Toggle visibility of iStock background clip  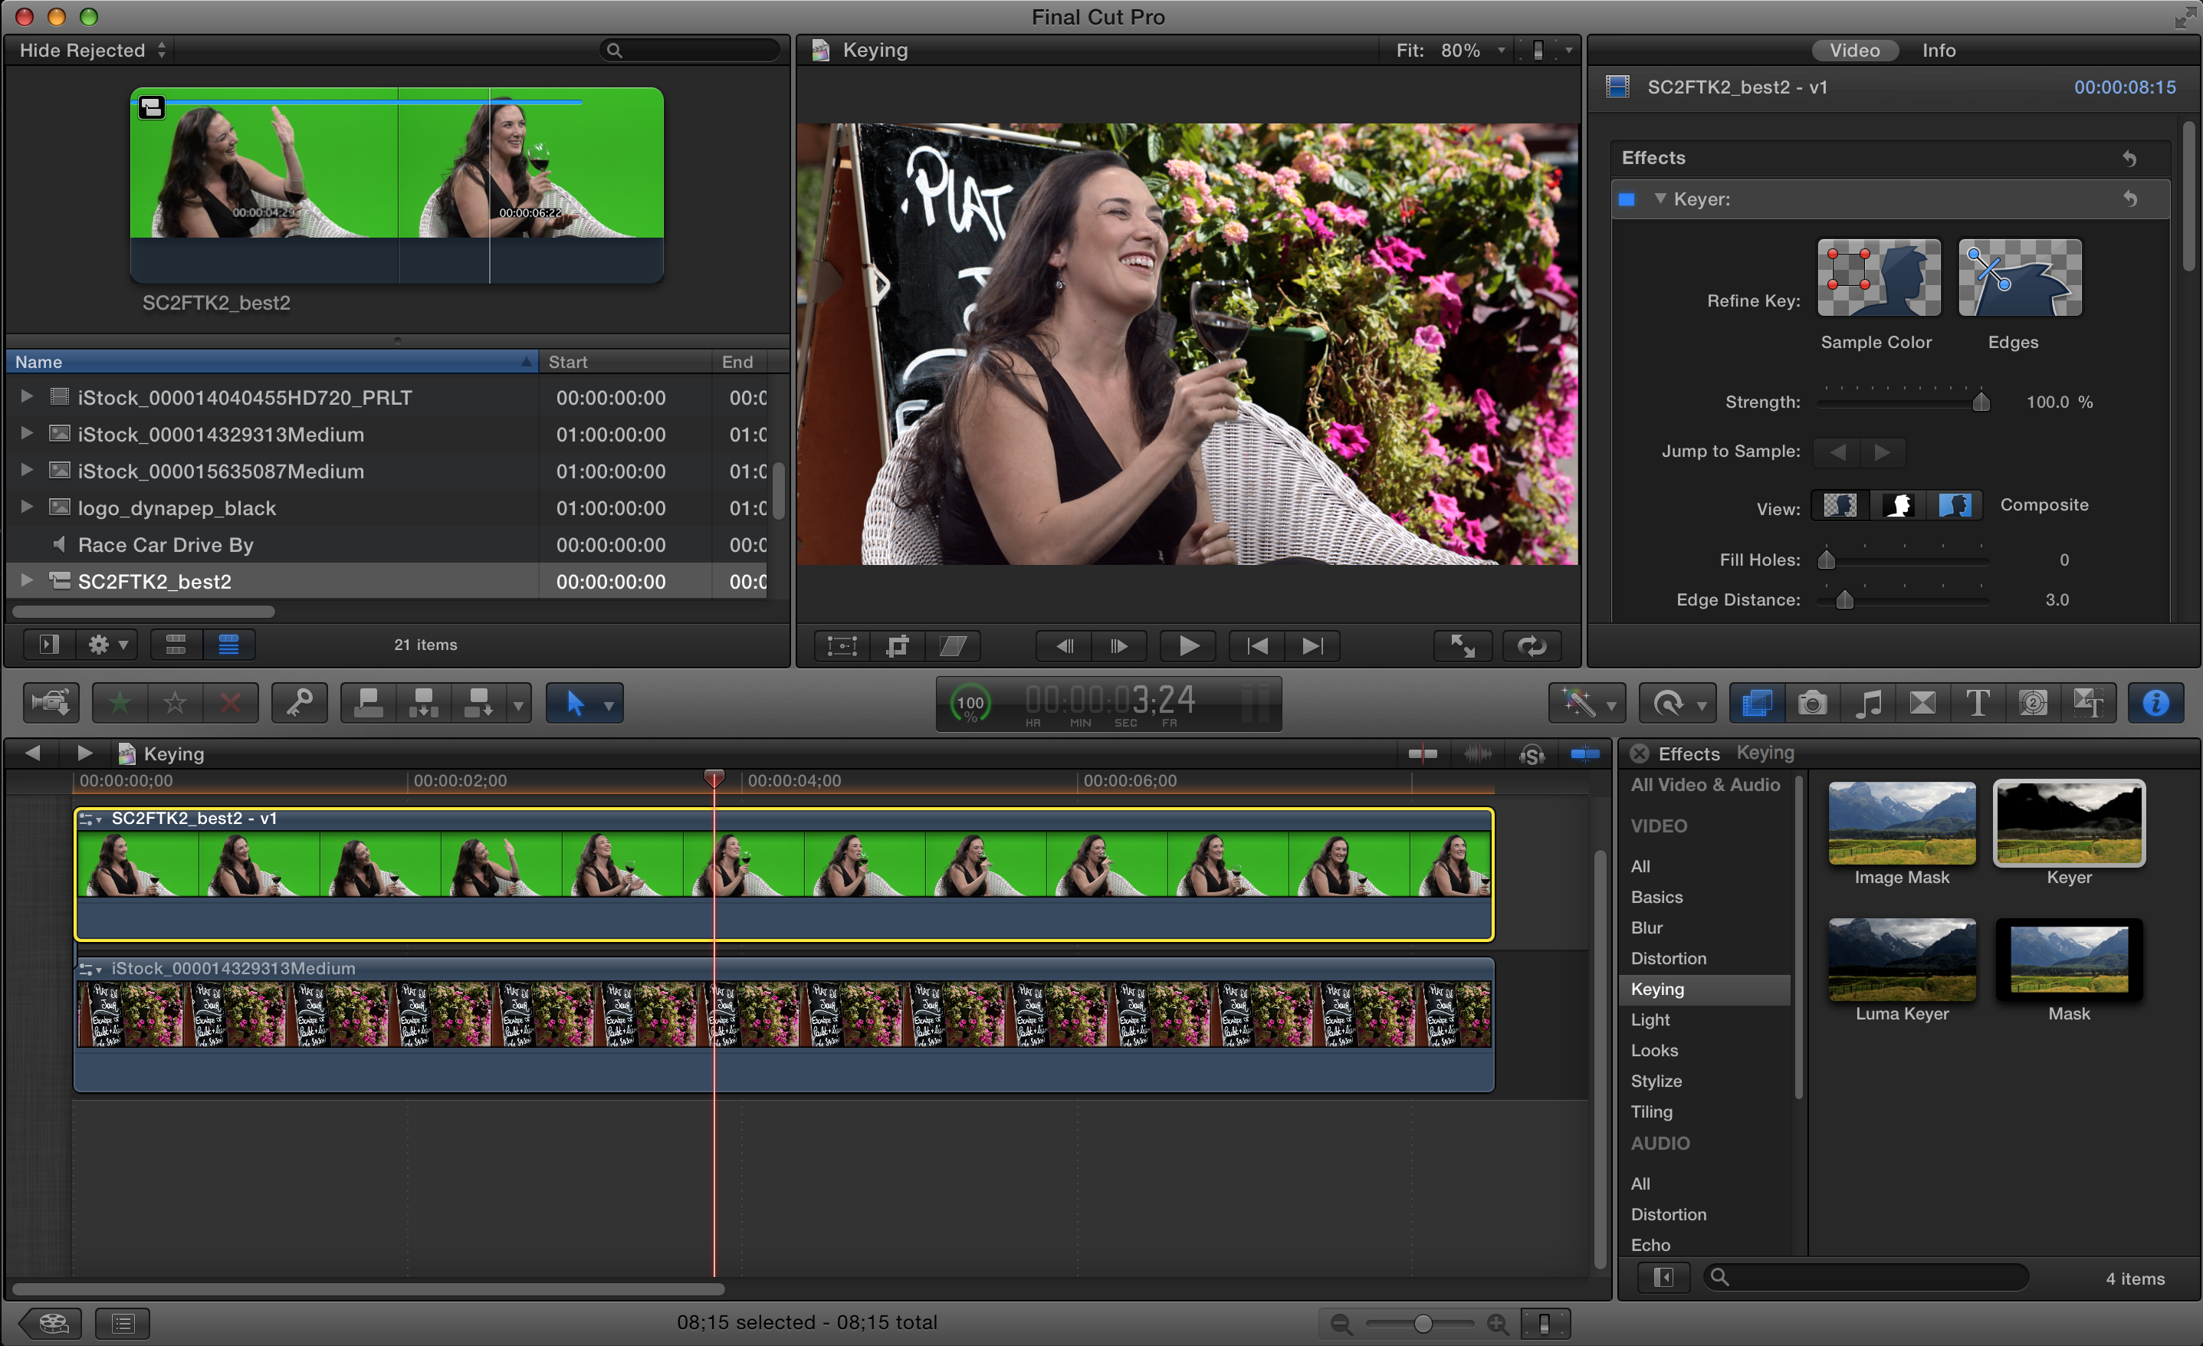(87, 967)
